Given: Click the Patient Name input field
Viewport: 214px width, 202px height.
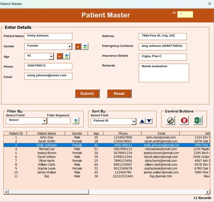Looking at the screenshot, I should pos(48,36).
